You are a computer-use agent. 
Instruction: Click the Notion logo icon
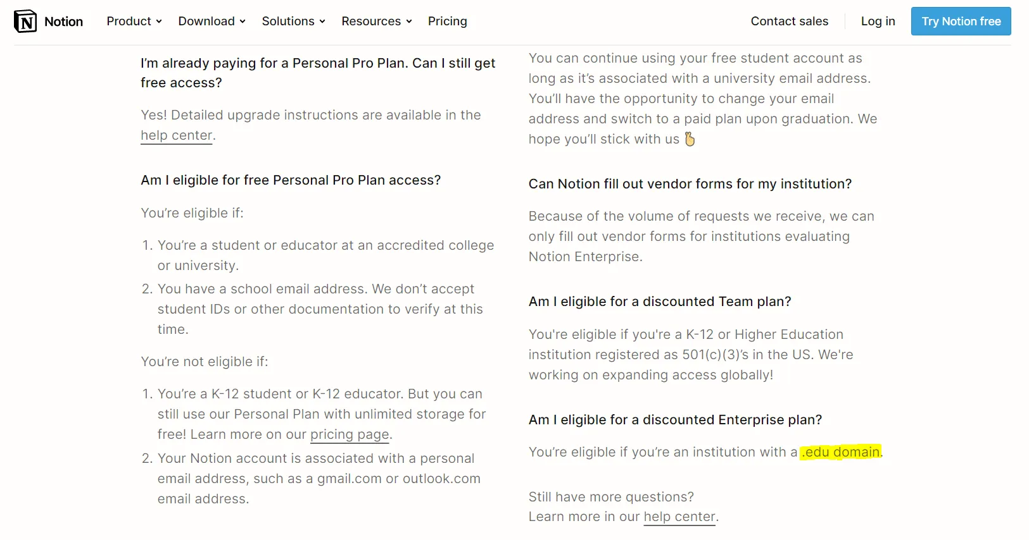coord(25,21)
